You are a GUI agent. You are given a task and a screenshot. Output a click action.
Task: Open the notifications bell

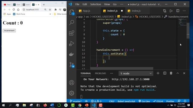tap(185, 101)
